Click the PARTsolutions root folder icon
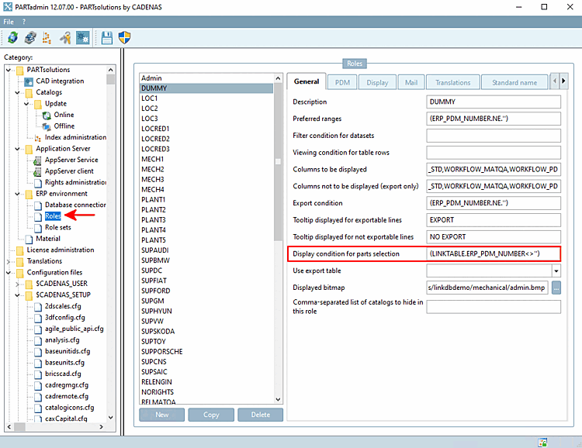The image size is (582, 448). pyautogui.click(x=20, y=70)
